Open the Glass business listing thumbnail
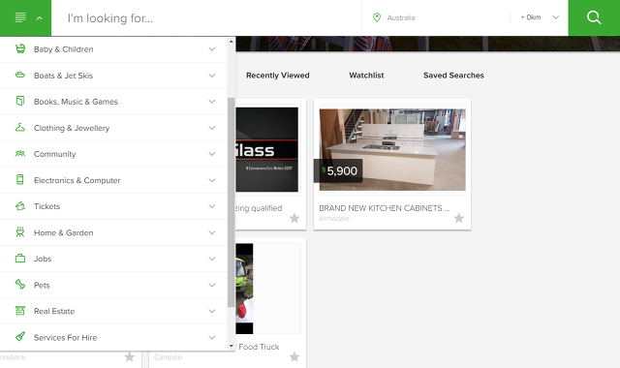The height and width of the screenshot is (368, 620). click(267, 150)
